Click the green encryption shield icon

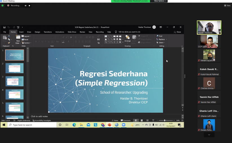coord(3,5)
